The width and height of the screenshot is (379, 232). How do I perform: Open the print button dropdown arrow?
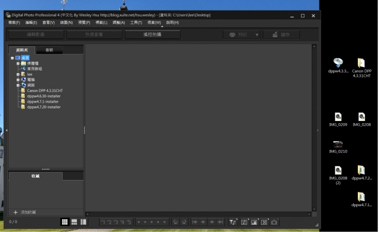point(257,35)
